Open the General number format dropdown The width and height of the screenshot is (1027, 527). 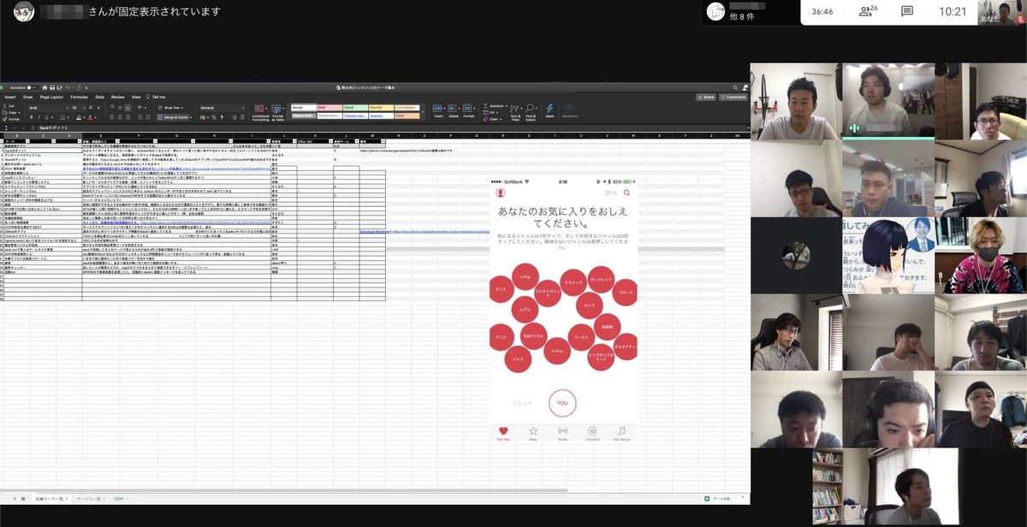click(x=222, y=108)
